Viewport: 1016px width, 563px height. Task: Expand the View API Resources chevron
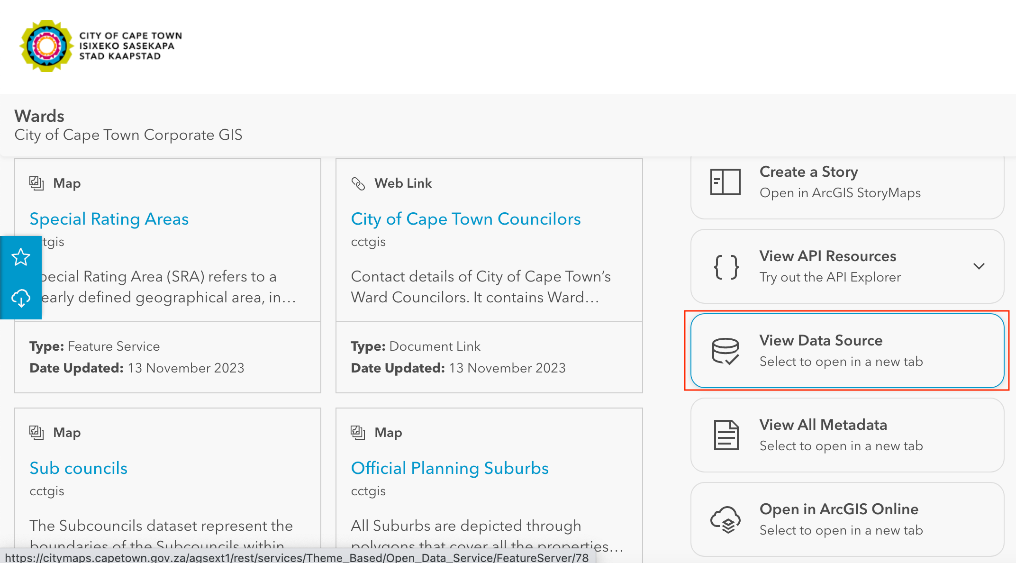click(x=979, y=266)
